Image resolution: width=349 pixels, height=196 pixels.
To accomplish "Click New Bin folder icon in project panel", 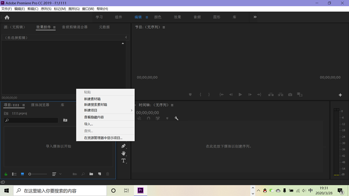I will click(91, 174).
